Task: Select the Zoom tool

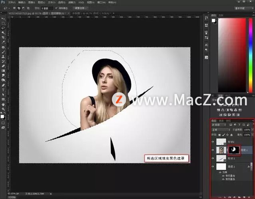Action: point(3,109)
